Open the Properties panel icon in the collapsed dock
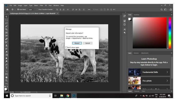Screen dimensions: 177x102 [x=124, y=21]
